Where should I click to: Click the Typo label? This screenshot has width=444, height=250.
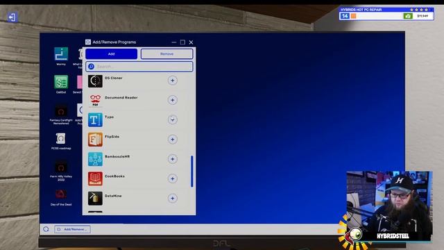tap(109, 117)
